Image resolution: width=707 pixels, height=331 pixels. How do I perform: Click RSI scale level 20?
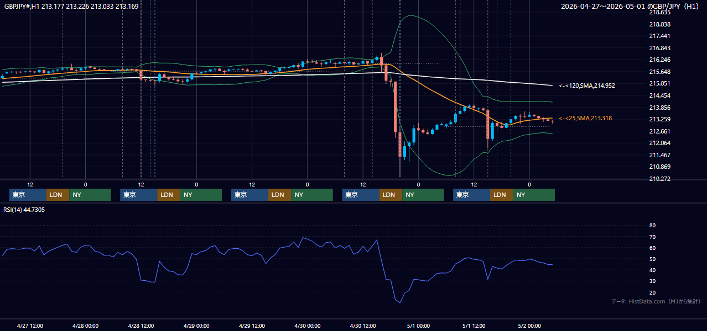coord(652,292)
